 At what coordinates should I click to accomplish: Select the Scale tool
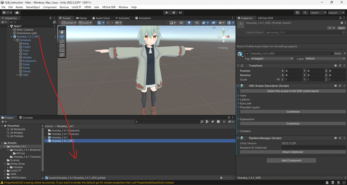(62, 46)
